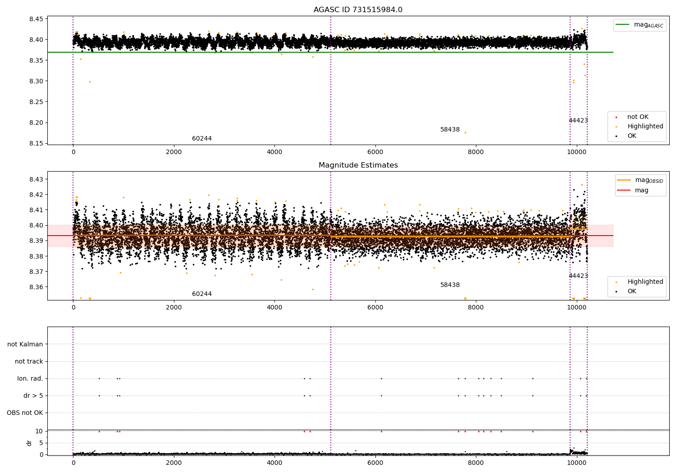Click the 8.30 y-axis tick label
The height and width of the screenshot is (473, 676).
point(36,81)
